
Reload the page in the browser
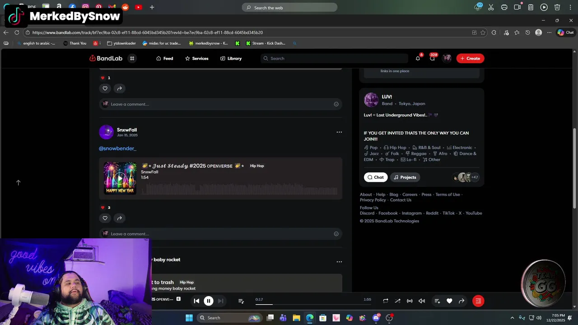tap(17, 32)
